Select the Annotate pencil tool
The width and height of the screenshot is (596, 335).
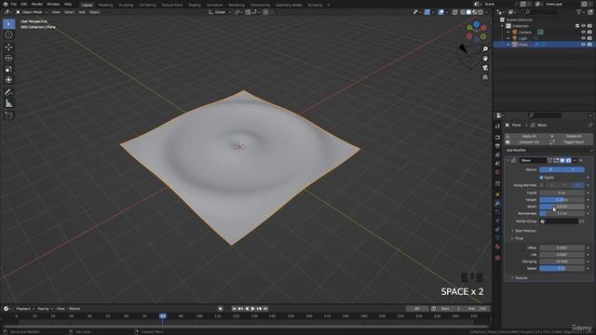[8, 92]
